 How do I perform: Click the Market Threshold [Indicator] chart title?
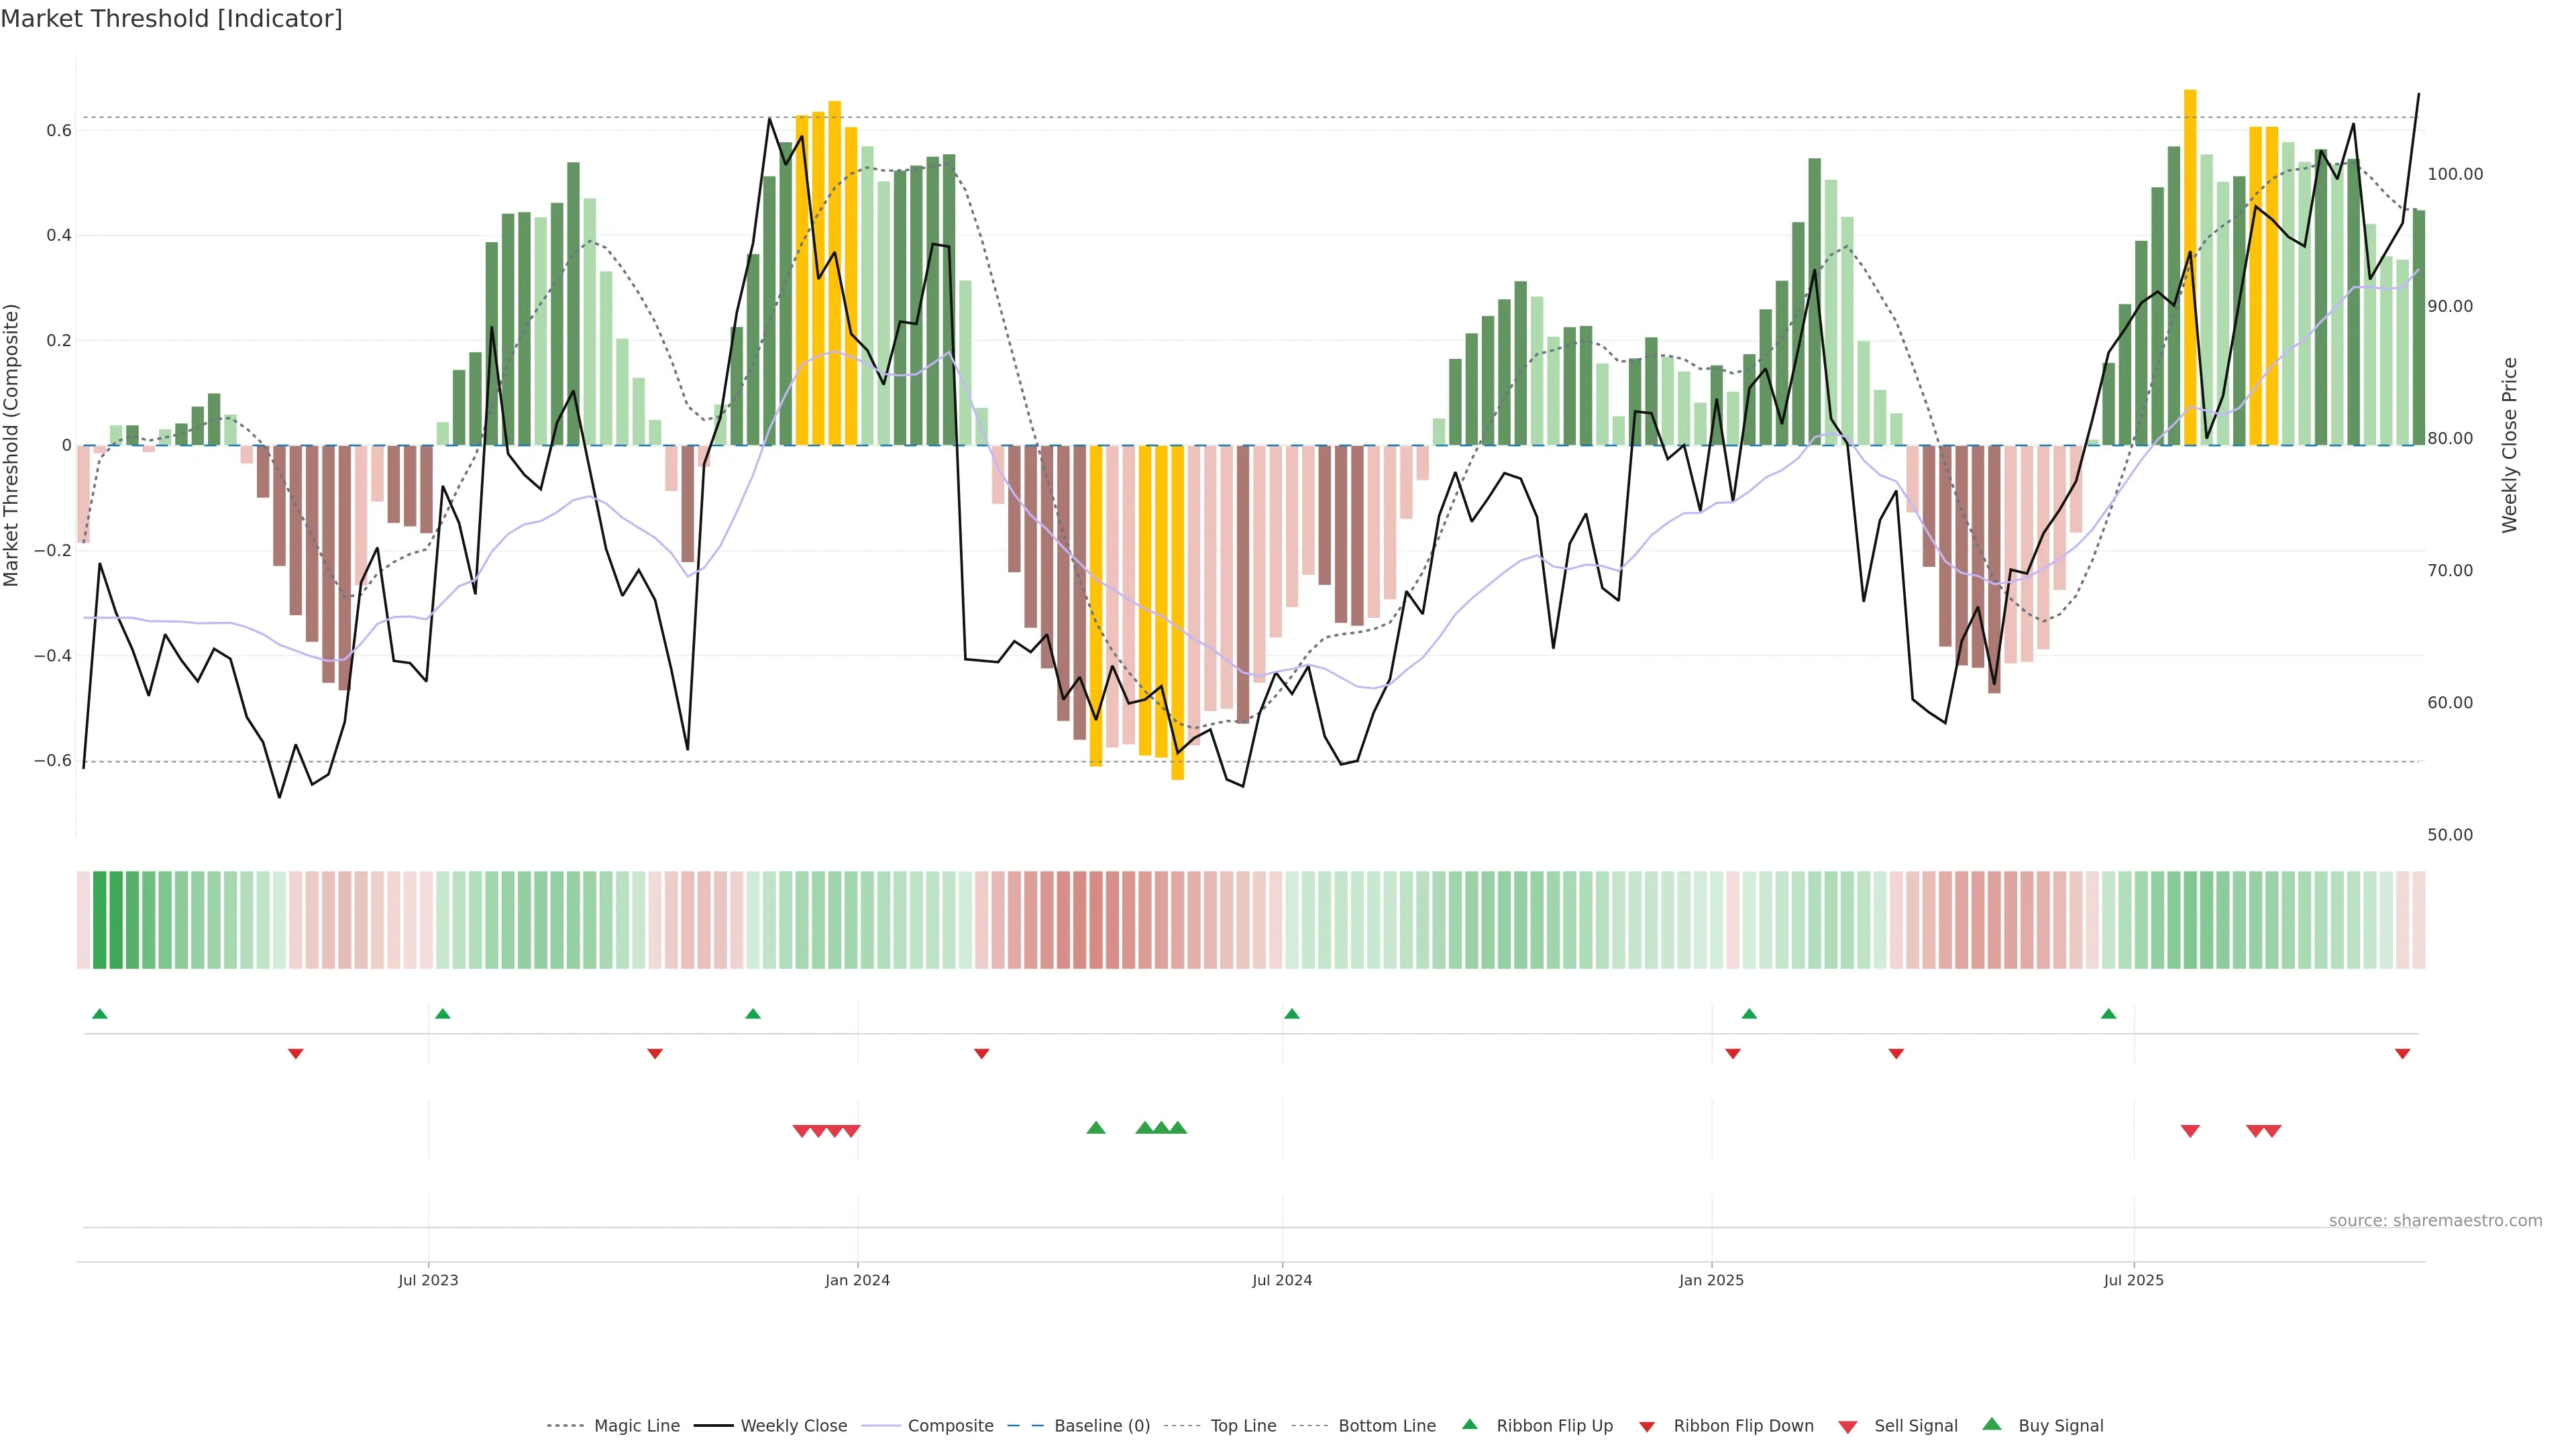point(171,19)
